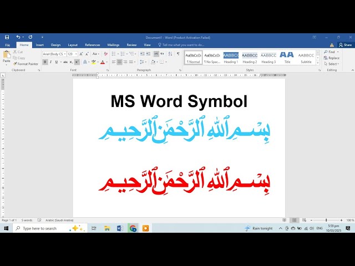Open Line and Paragraph Spacing

click(142, 62)
